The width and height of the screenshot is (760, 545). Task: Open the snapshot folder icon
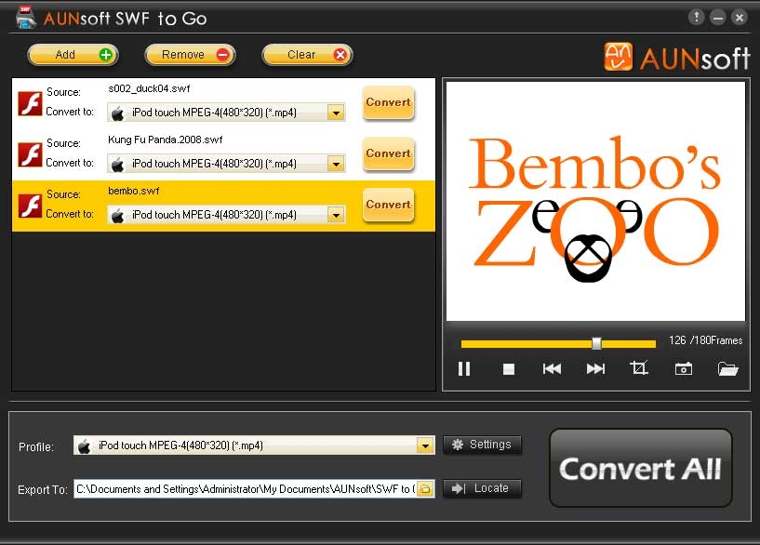point(727,369)
